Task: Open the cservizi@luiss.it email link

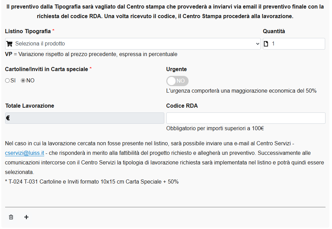Action: click(x=25, y=153)
